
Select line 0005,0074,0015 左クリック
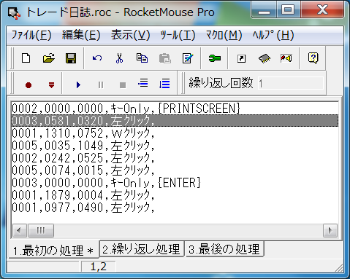pyautogui.click(x=175, y=170)
